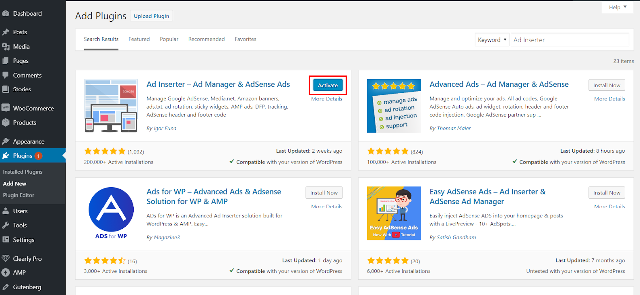Select the Add New submenu item
640x295 pixels.
(15, 184)
